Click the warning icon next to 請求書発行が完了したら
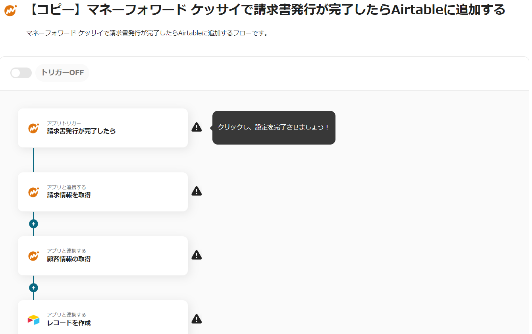This screenshot has height=334, width=532. pos(197,127)
